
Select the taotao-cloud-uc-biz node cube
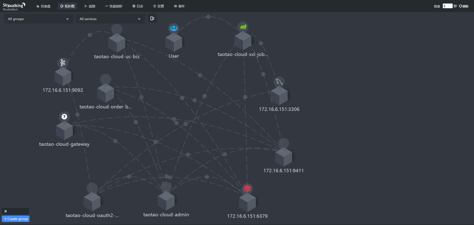pyautogui.click(x=117, y=43)
